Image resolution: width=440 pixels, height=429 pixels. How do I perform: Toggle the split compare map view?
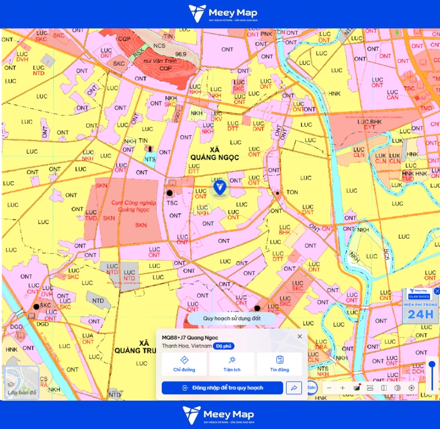pos(384,388)
